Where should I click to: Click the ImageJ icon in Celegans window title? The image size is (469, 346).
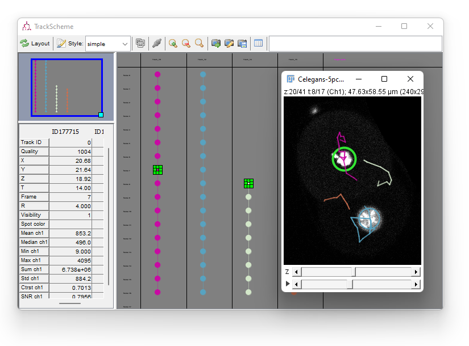point(290,79)
